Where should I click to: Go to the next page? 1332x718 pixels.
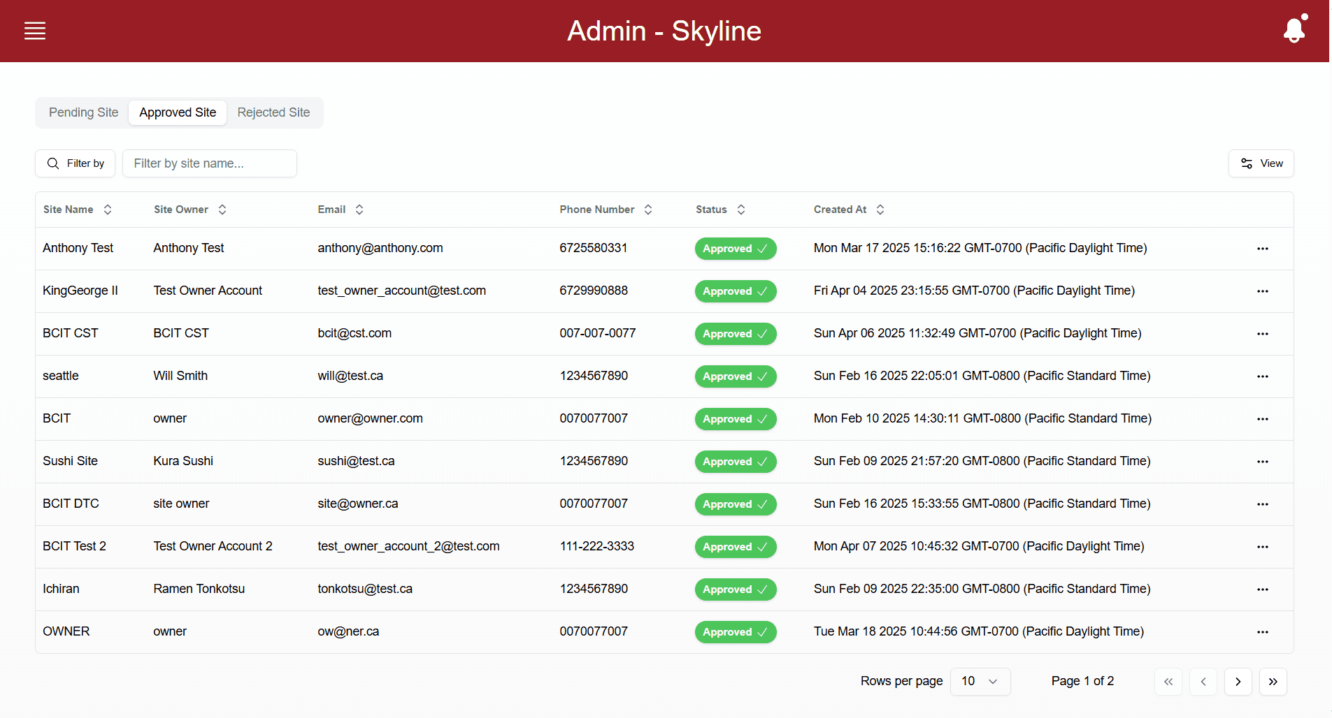coord(1238,682)
